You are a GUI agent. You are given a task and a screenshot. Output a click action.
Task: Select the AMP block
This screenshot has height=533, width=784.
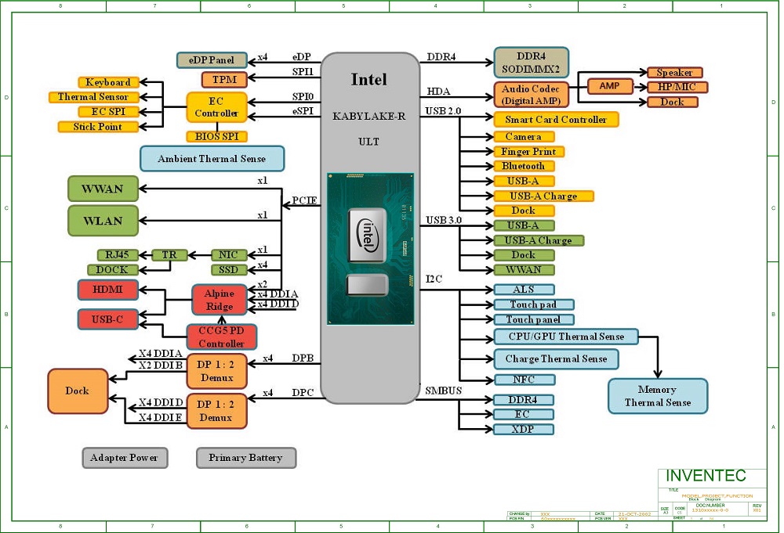pyautogui.click(x=609, y=86)
